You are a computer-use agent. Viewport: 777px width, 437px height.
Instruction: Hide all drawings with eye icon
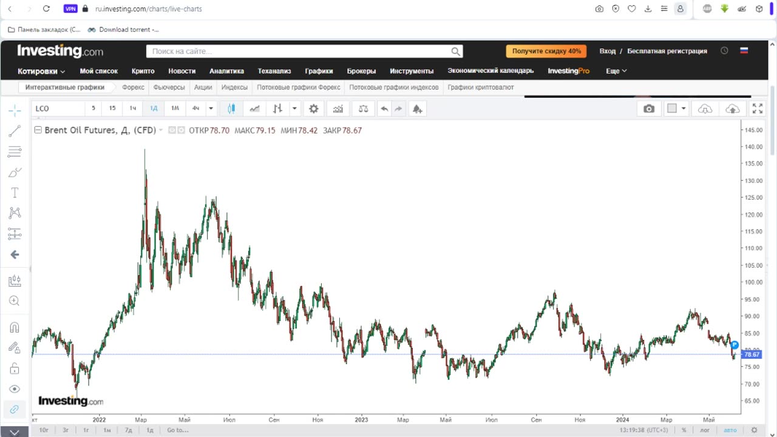click(x=15, y=389)
